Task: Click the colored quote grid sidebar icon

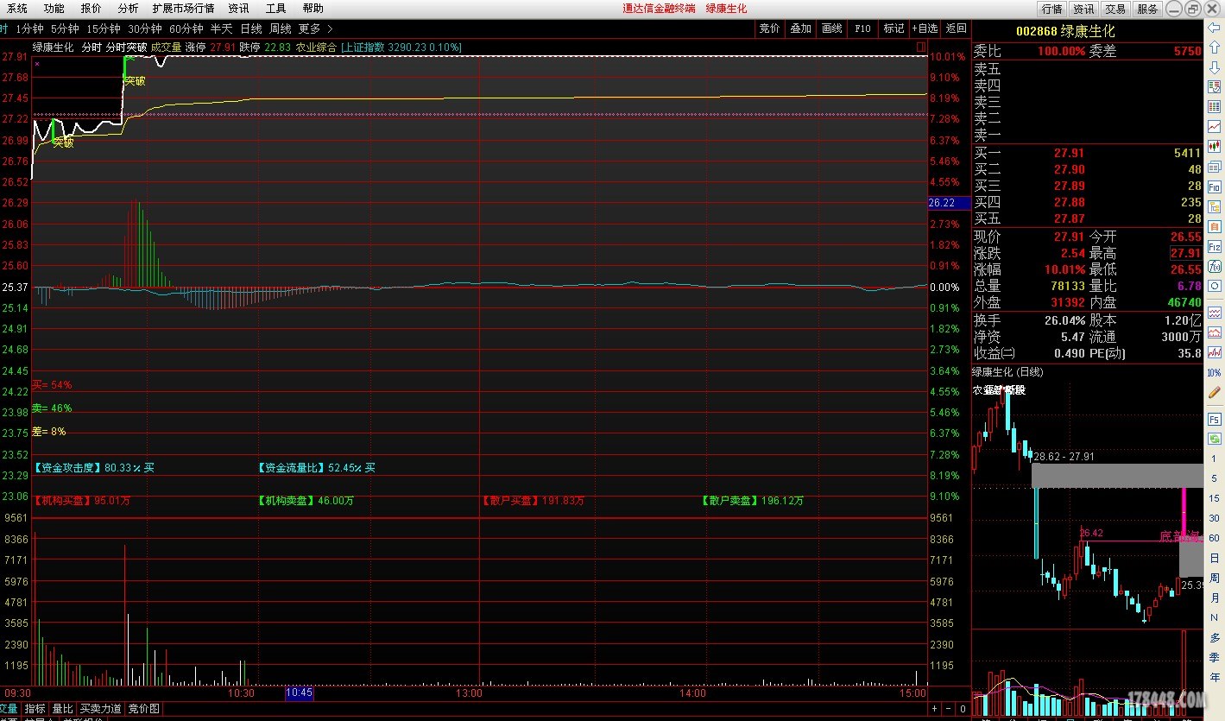Action: 1214,107
